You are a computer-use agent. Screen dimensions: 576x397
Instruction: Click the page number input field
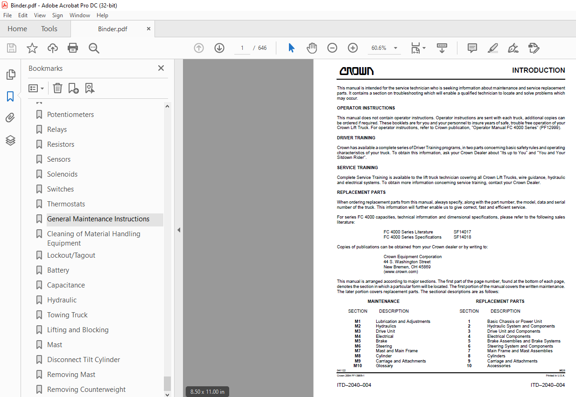(x=242, y=48)
